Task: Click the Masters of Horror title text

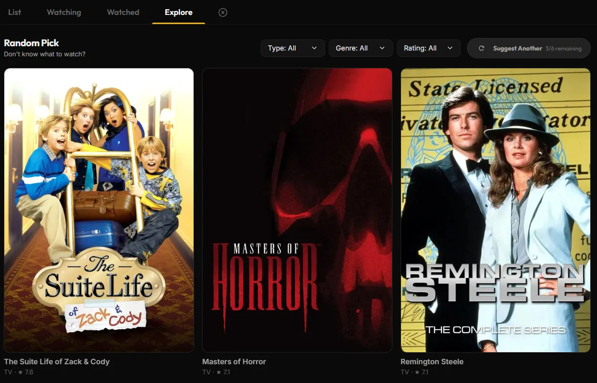Action: [234, 362]
